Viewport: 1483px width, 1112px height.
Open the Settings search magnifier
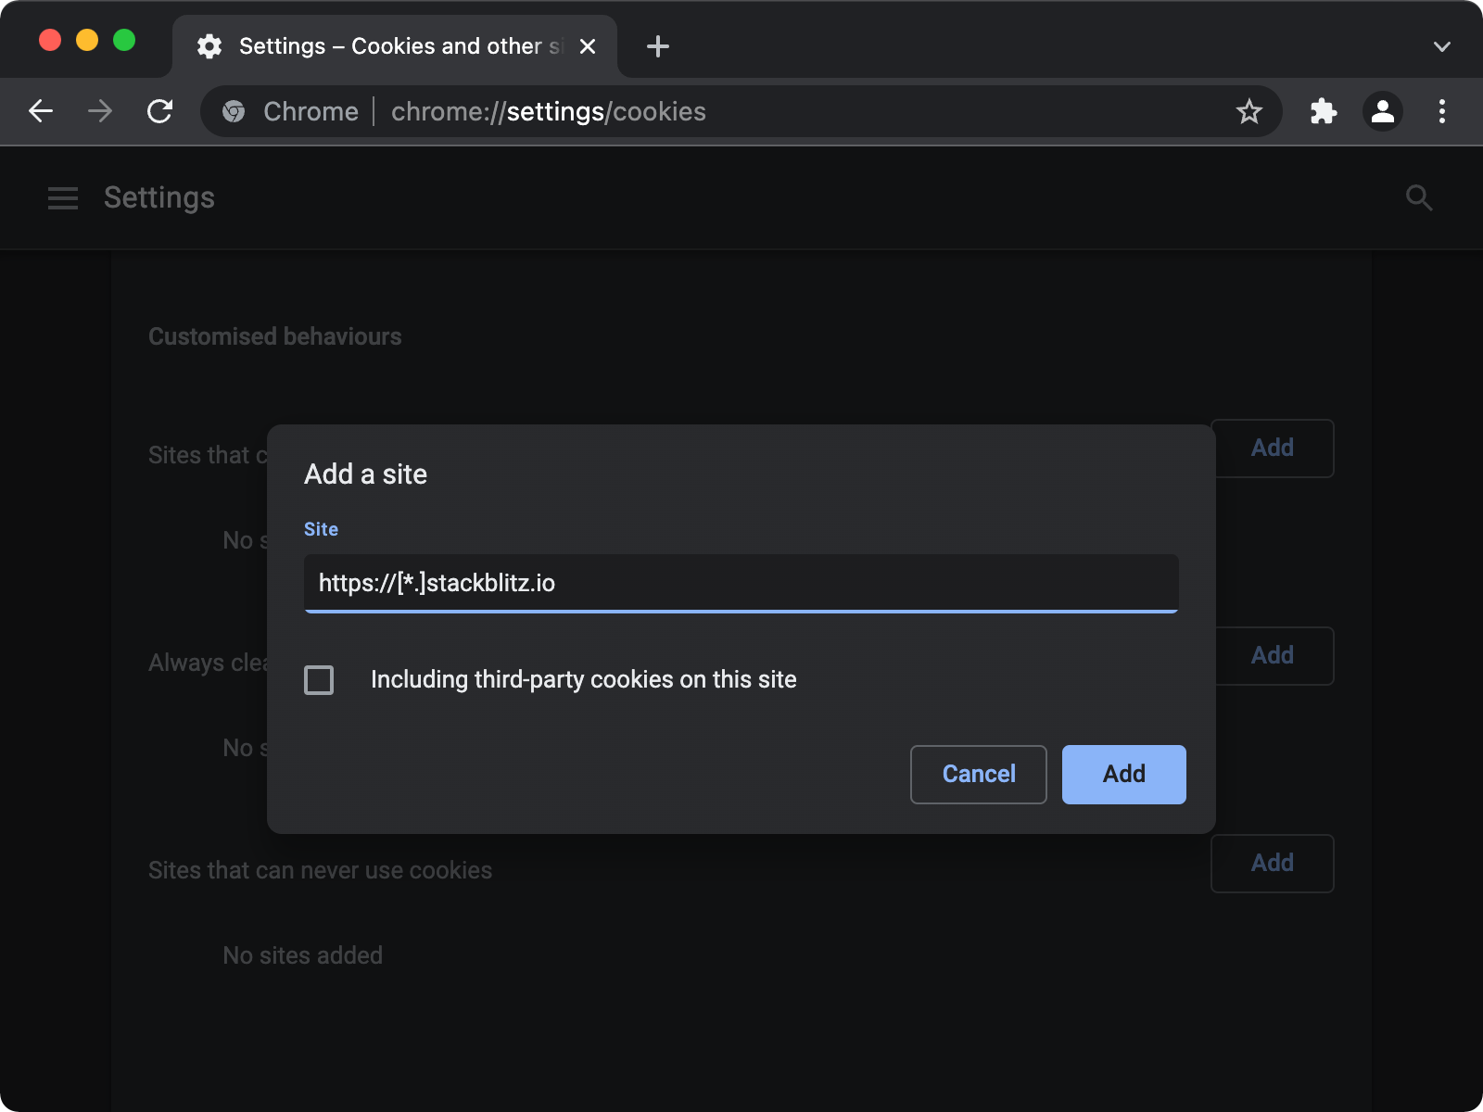(1419, 197)
